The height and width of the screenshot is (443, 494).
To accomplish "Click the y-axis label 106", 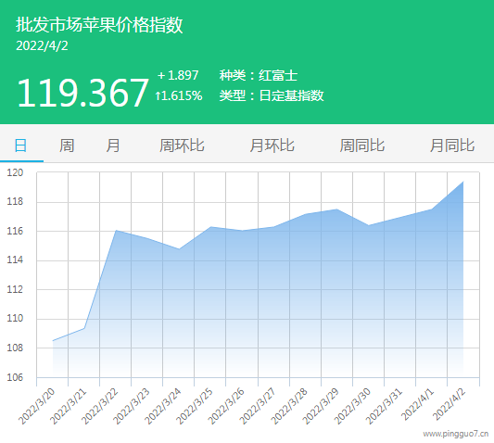I will 15,377.
